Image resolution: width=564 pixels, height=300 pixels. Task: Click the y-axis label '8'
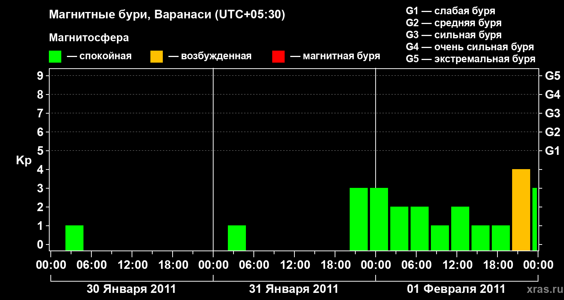pyautogui.click(x=41, y=95)
